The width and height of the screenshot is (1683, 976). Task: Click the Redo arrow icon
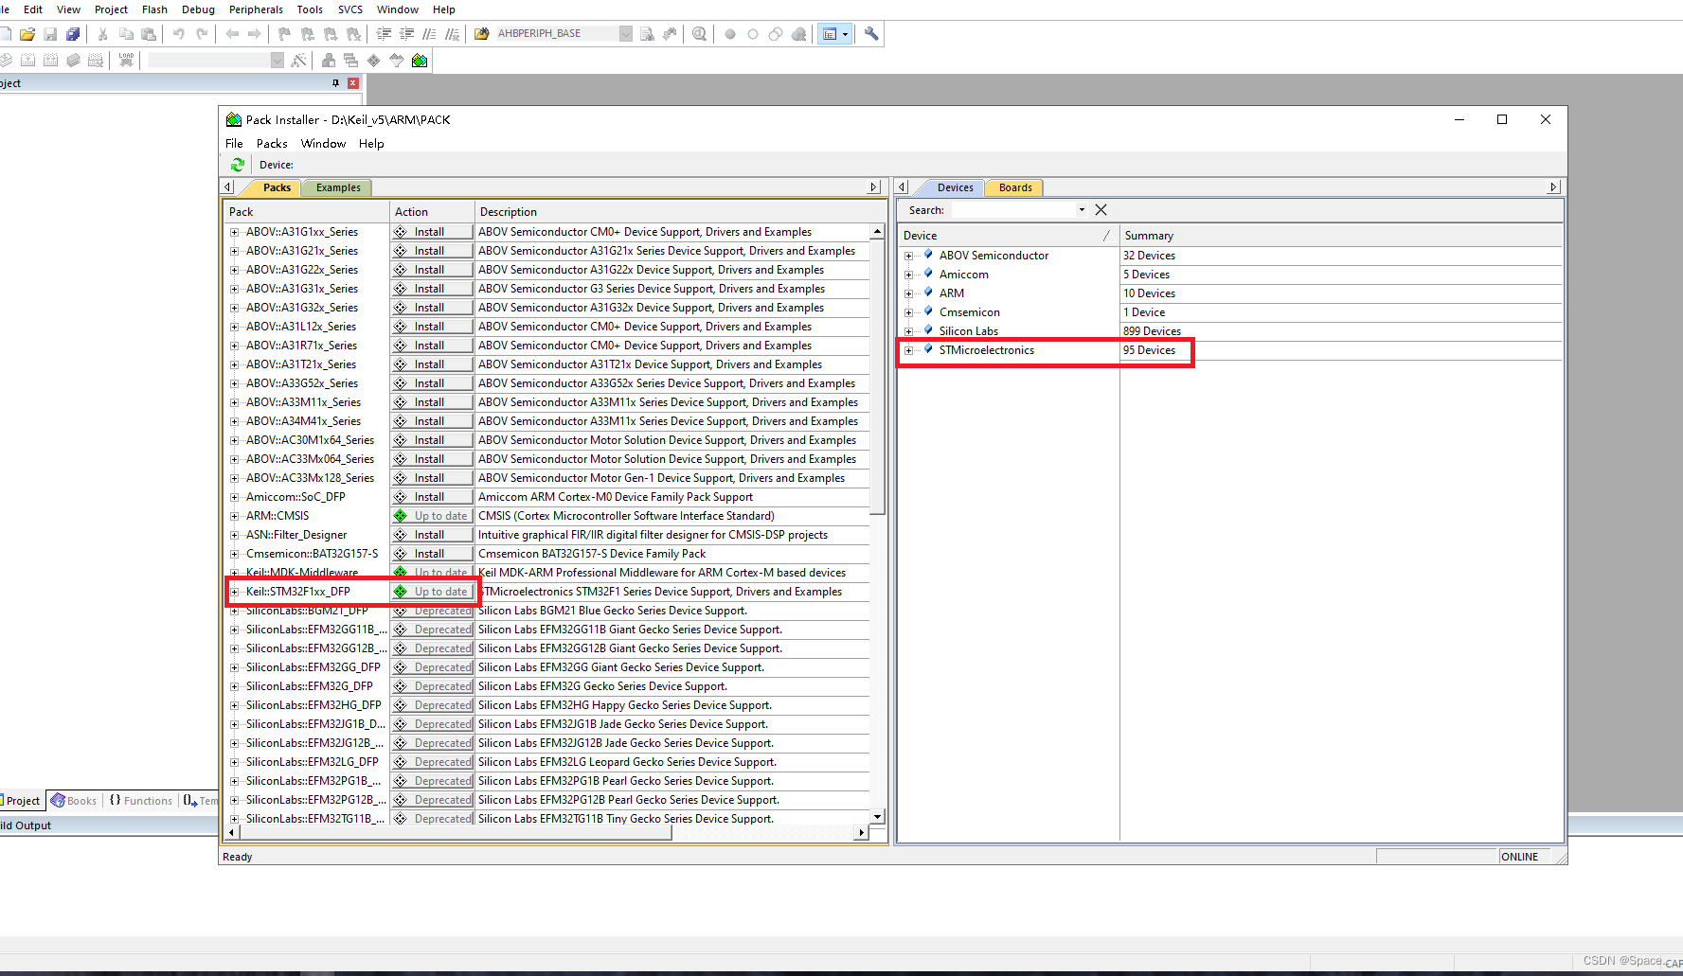(x=201, y=34)
